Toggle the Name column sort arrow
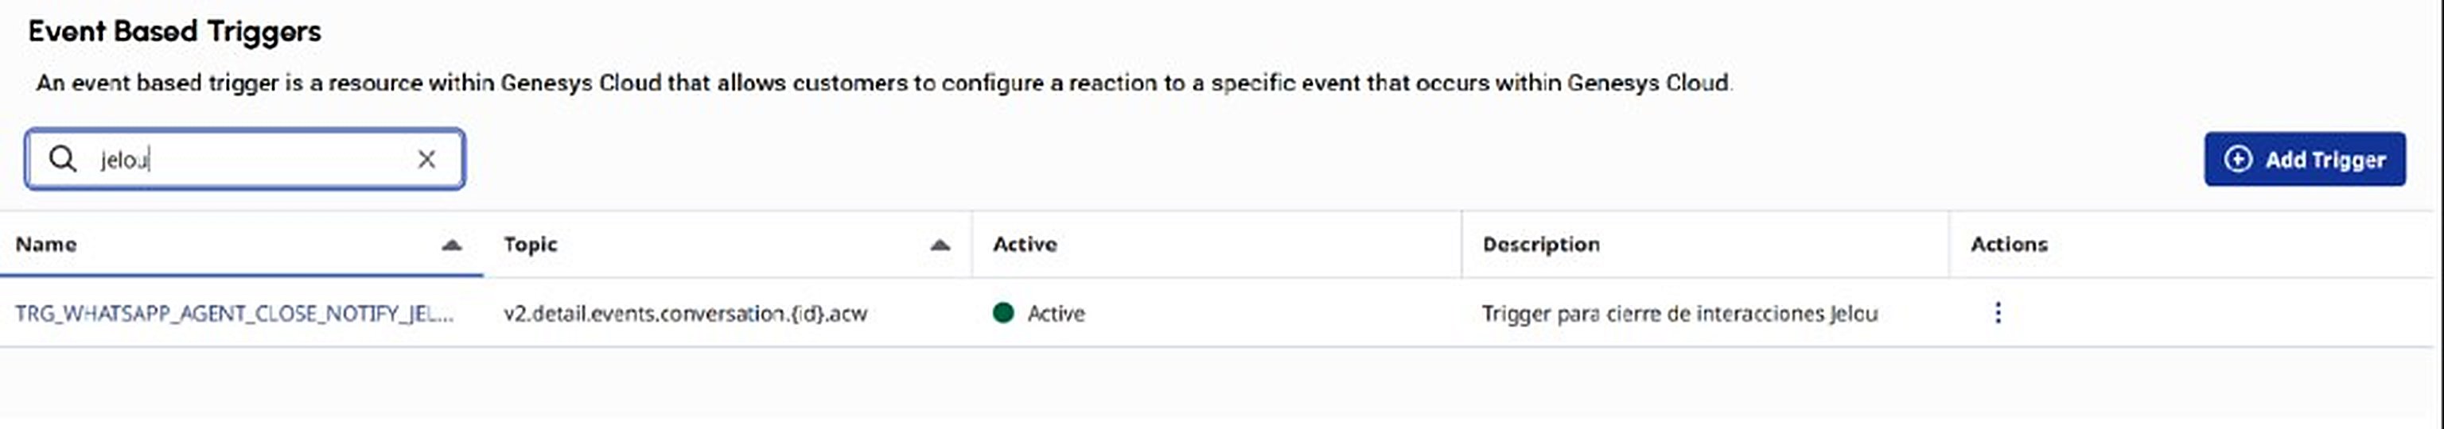Screen dimensions: 2444x429 [452, 245]
